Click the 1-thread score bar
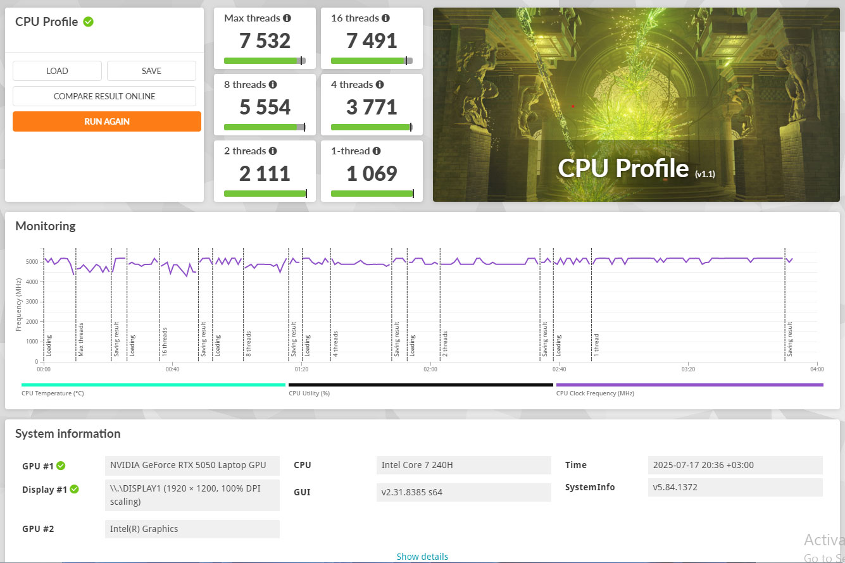This screenshot has width=845, height=563. coord(372,194)
